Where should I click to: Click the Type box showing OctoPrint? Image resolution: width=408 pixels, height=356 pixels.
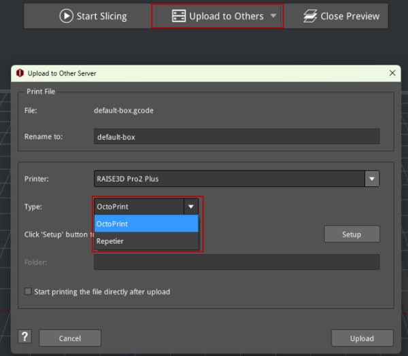139,207
